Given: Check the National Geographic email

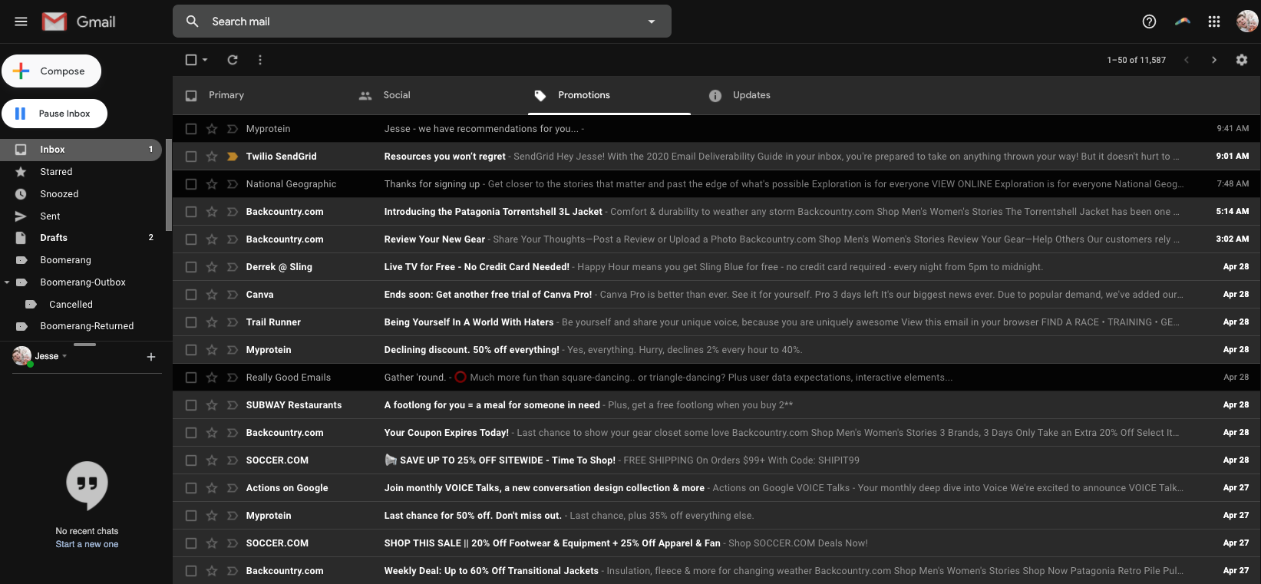Looking at the screenshot, I should point(191,184).
